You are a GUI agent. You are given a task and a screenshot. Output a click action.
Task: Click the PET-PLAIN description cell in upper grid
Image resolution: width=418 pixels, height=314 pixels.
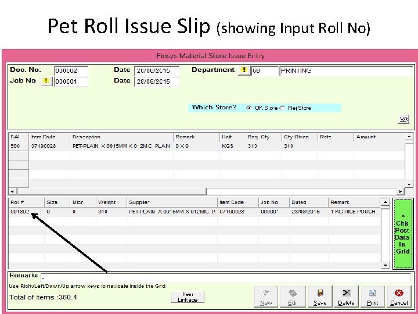click(121, 146)
